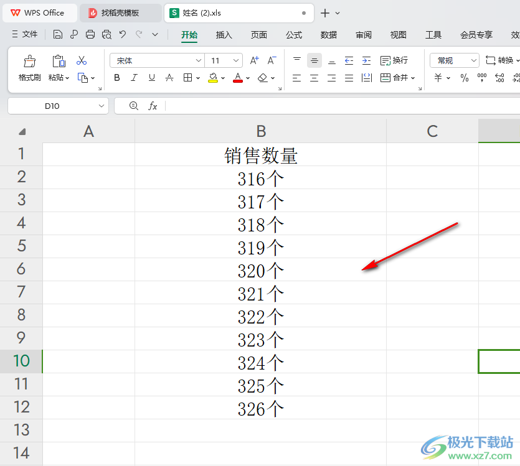
Task: Click the Insert Function fx icon
Action: coord(153,106)
